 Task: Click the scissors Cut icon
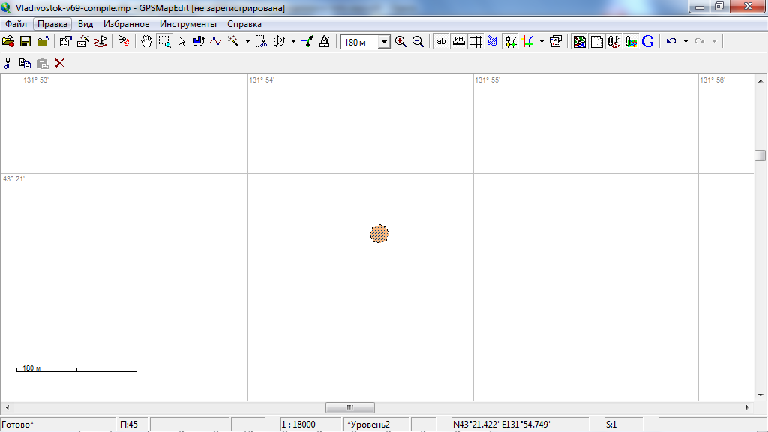(x=8, y=64)
